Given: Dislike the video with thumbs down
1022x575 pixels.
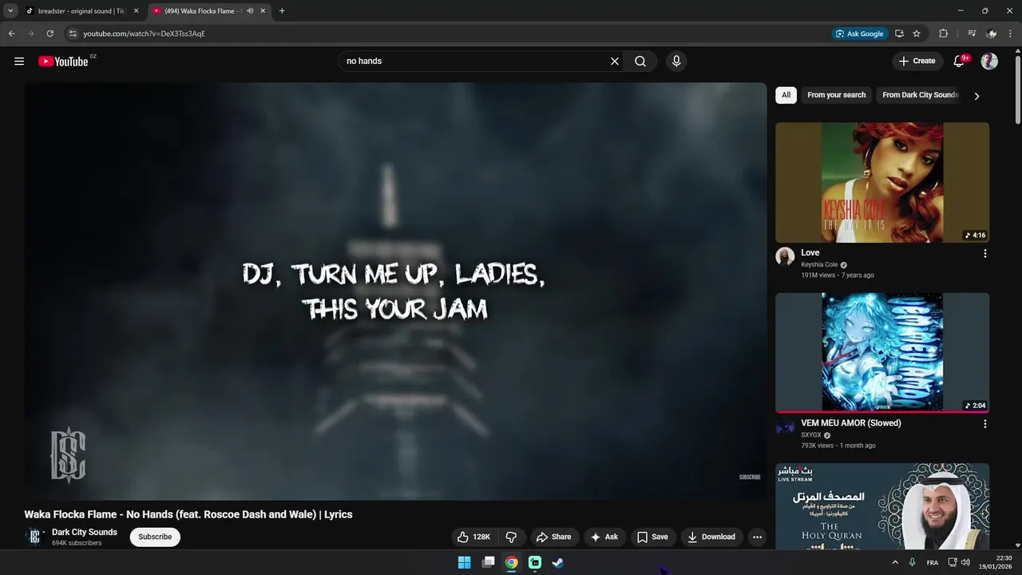Looking at the screenshot, I should pos(512,537).
